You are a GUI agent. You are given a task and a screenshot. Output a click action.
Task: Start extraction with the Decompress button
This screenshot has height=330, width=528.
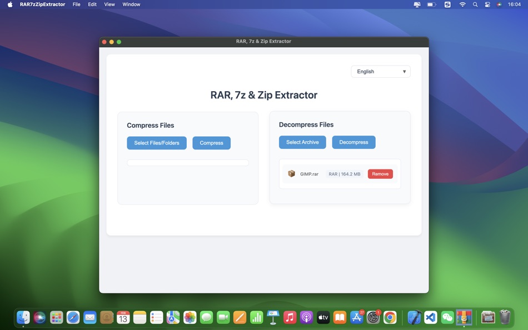(353, 142)
